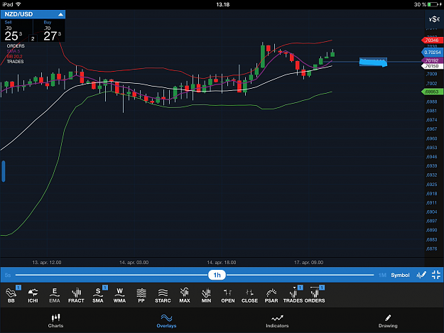Open the currency symbols icon at top right
This screenshot has height=333, width=444.
[434, 19]
